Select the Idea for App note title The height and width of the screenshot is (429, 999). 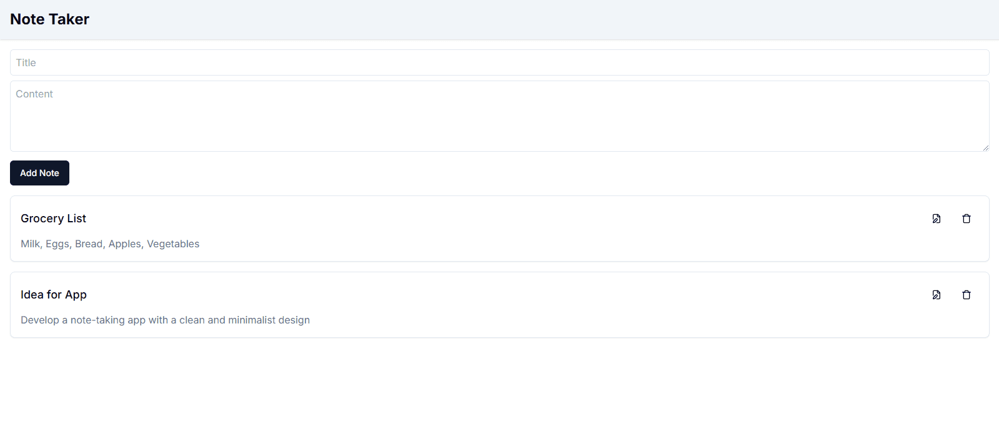click(x=54, y=295)
